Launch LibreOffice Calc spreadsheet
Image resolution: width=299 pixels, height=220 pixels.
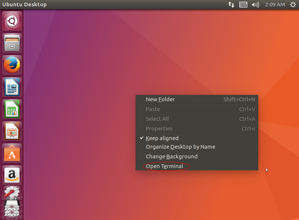pyautogui.click(x=12, y=109)
